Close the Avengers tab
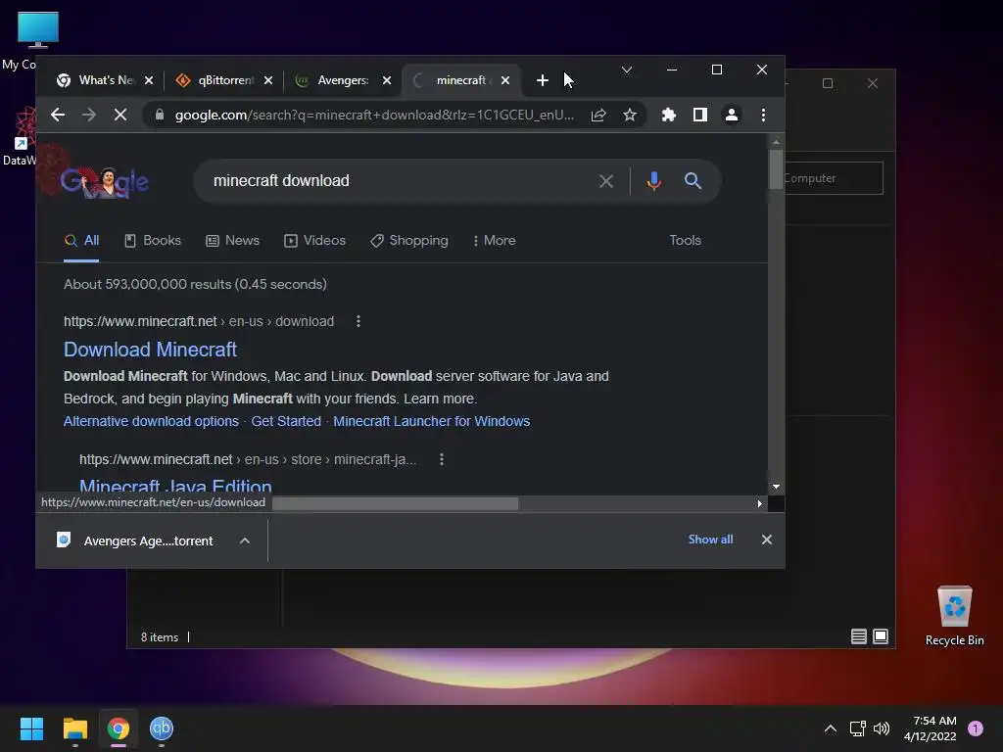This screenshot has width=1003, height=752. click(x=387, y=80)
